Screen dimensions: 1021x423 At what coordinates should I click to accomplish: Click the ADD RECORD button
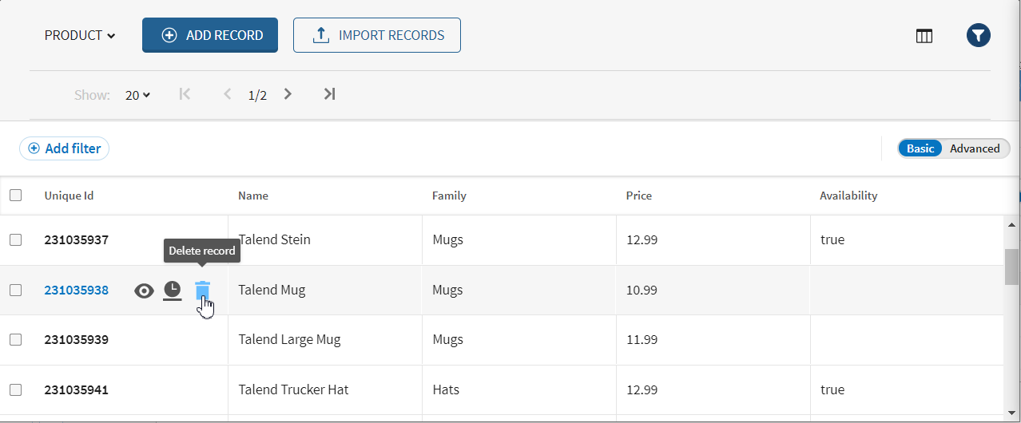tap(210, 35)
